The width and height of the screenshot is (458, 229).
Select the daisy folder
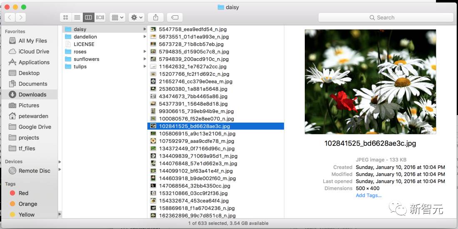105,29
